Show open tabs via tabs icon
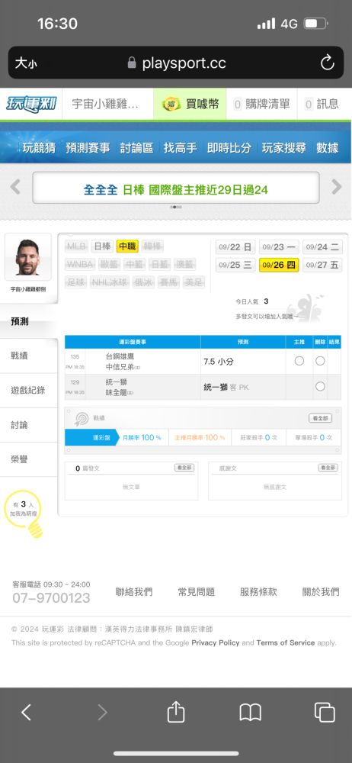This screenshot has width=352, height=763. click(x=325, y=713)
